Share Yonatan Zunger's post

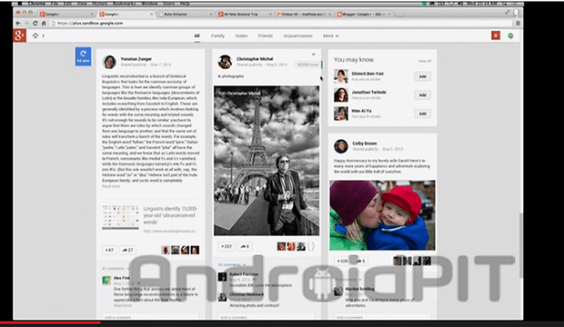[127, 250]
